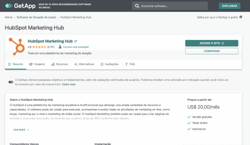The width and height of the screenshot is (250, 145).
Task: Click the HubSpot Marketing Hub page heading
Action: (x=34, y=28)
